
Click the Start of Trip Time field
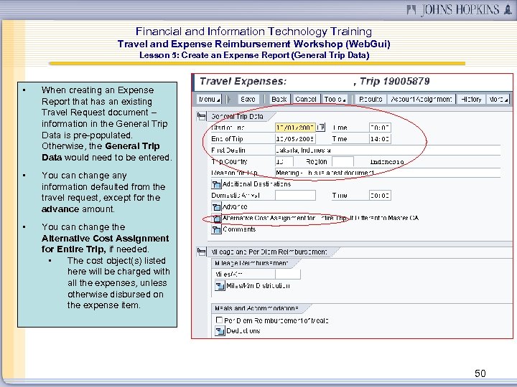coord(380,128)
